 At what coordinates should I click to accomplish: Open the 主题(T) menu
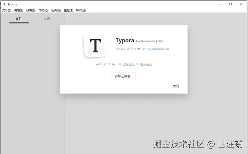point(69,10)
